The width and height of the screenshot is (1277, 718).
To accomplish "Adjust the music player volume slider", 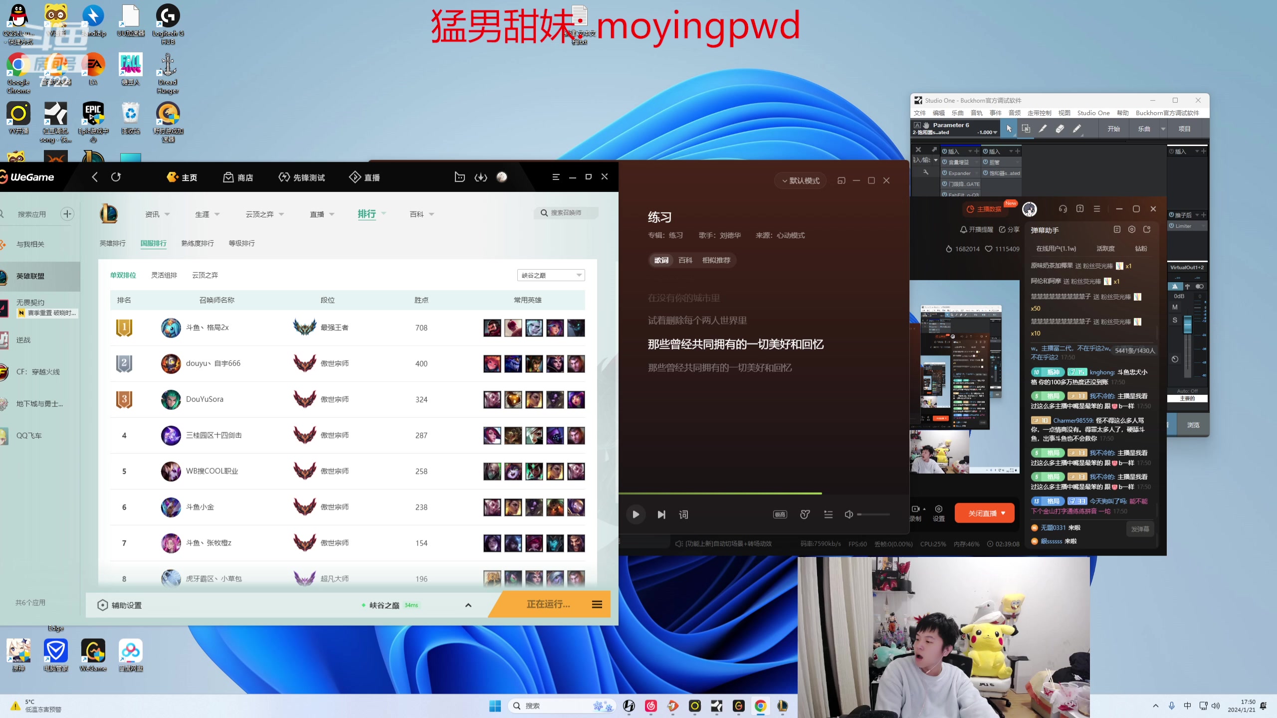I will [873, 515].
